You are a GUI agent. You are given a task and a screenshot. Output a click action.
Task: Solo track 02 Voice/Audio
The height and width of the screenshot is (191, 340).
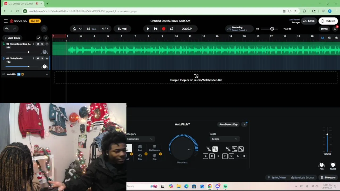[x=42, y=58]
